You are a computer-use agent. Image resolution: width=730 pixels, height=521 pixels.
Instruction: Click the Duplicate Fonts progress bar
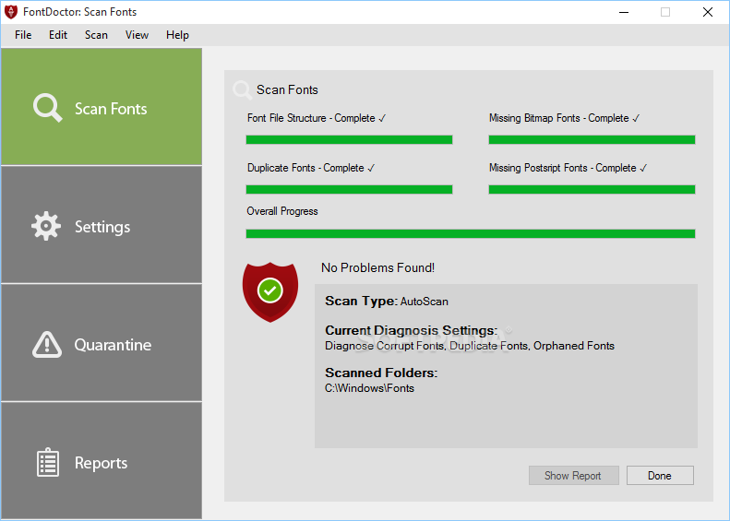tap(349, 189)
